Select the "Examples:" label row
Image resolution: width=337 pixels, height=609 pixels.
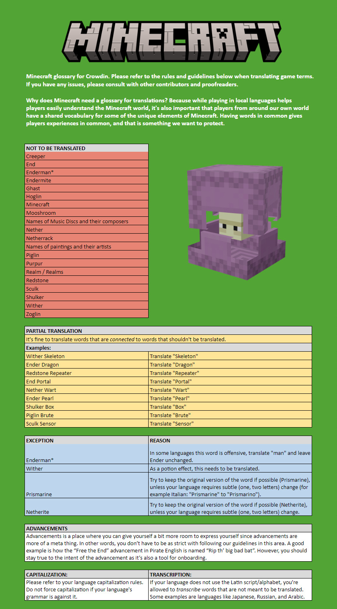pos(168,348)
